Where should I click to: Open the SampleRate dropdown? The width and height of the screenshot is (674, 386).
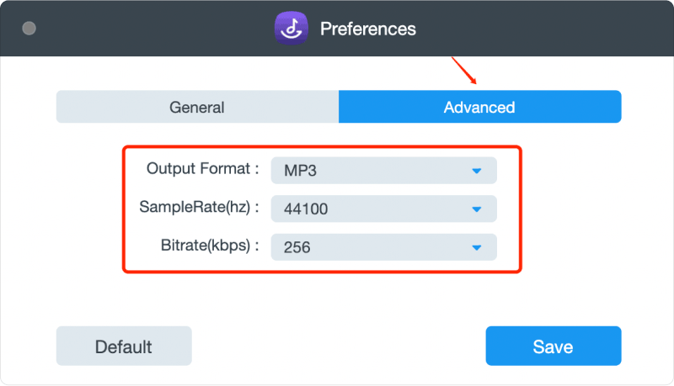pyautogui.click(x=384, y=209)
